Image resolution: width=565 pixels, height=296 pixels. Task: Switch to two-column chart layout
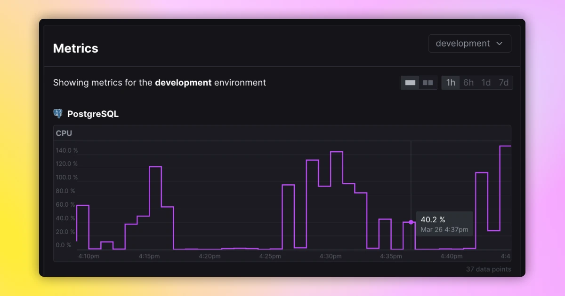(428, 83)
